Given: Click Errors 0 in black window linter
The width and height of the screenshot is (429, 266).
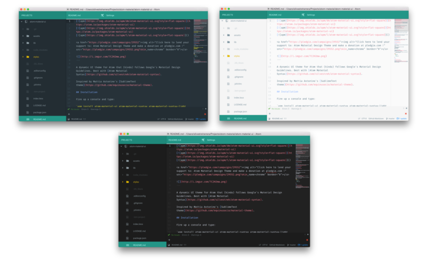Looking at the screenshot, I should (186, 235).
